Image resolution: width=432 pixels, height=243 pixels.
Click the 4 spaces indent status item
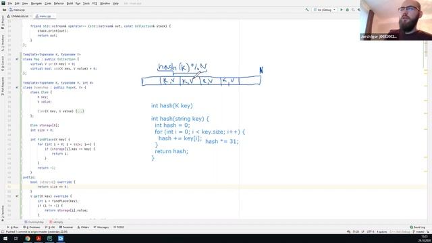381,232
